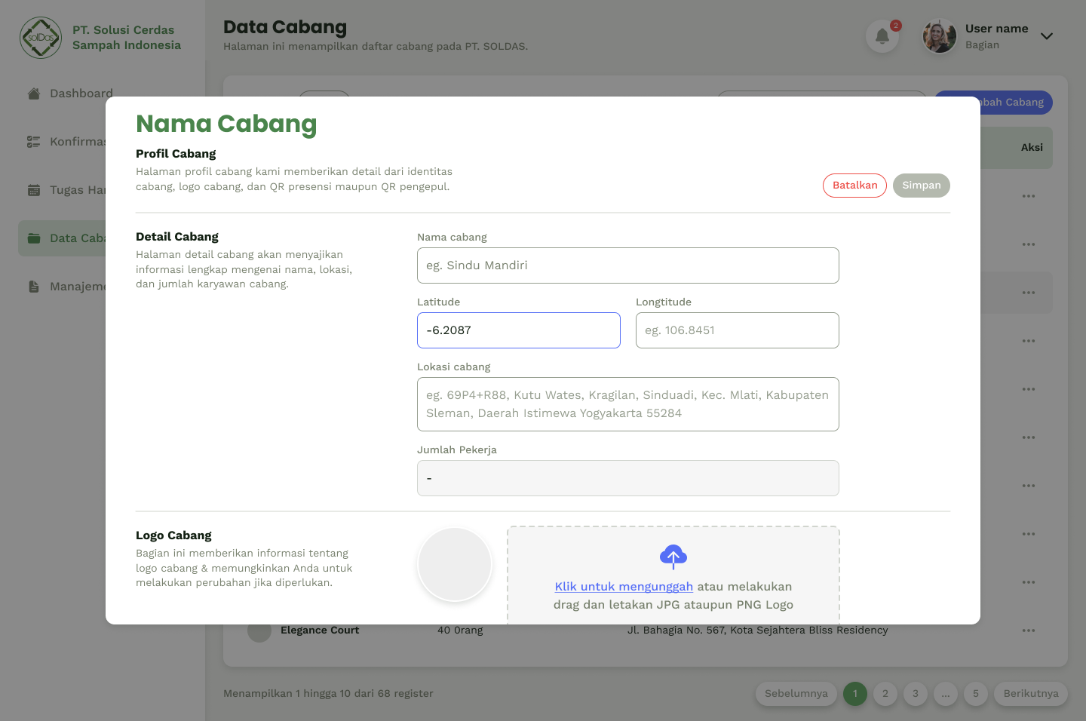The height and width of the screenshot is (721, 1086).
Task: Click the notification bell icon
Action: pyautogui.click(x=882, y=36)
